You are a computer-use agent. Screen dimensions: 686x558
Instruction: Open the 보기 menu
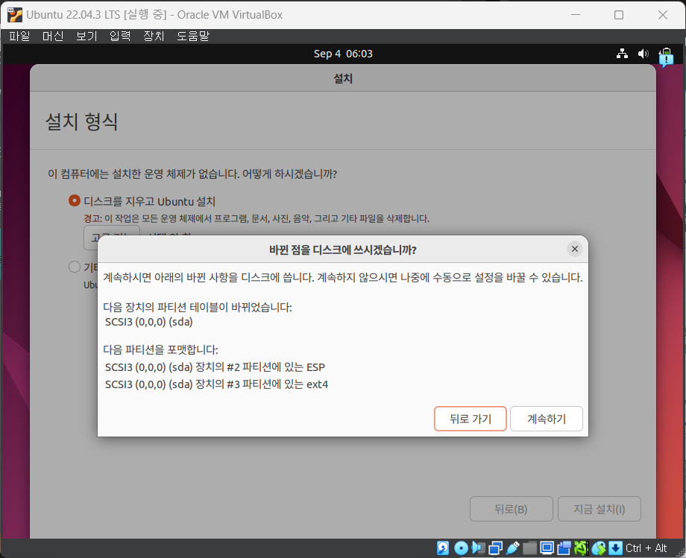[86, 36]
